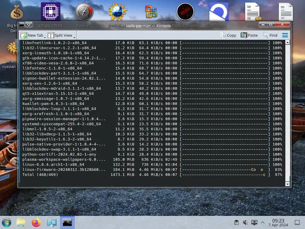This screenshot has height=229, width=305.
Task: Open the Start menu orb
Action: click(x=7, y=222)
